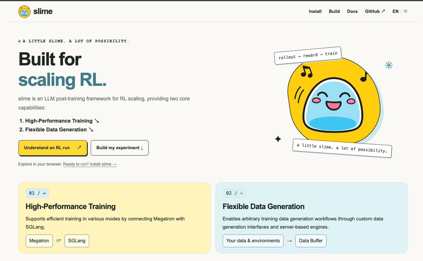Open the Build nav item
Image resolution: width=423 pixels, height=261 pixels.
pos(334,11)
